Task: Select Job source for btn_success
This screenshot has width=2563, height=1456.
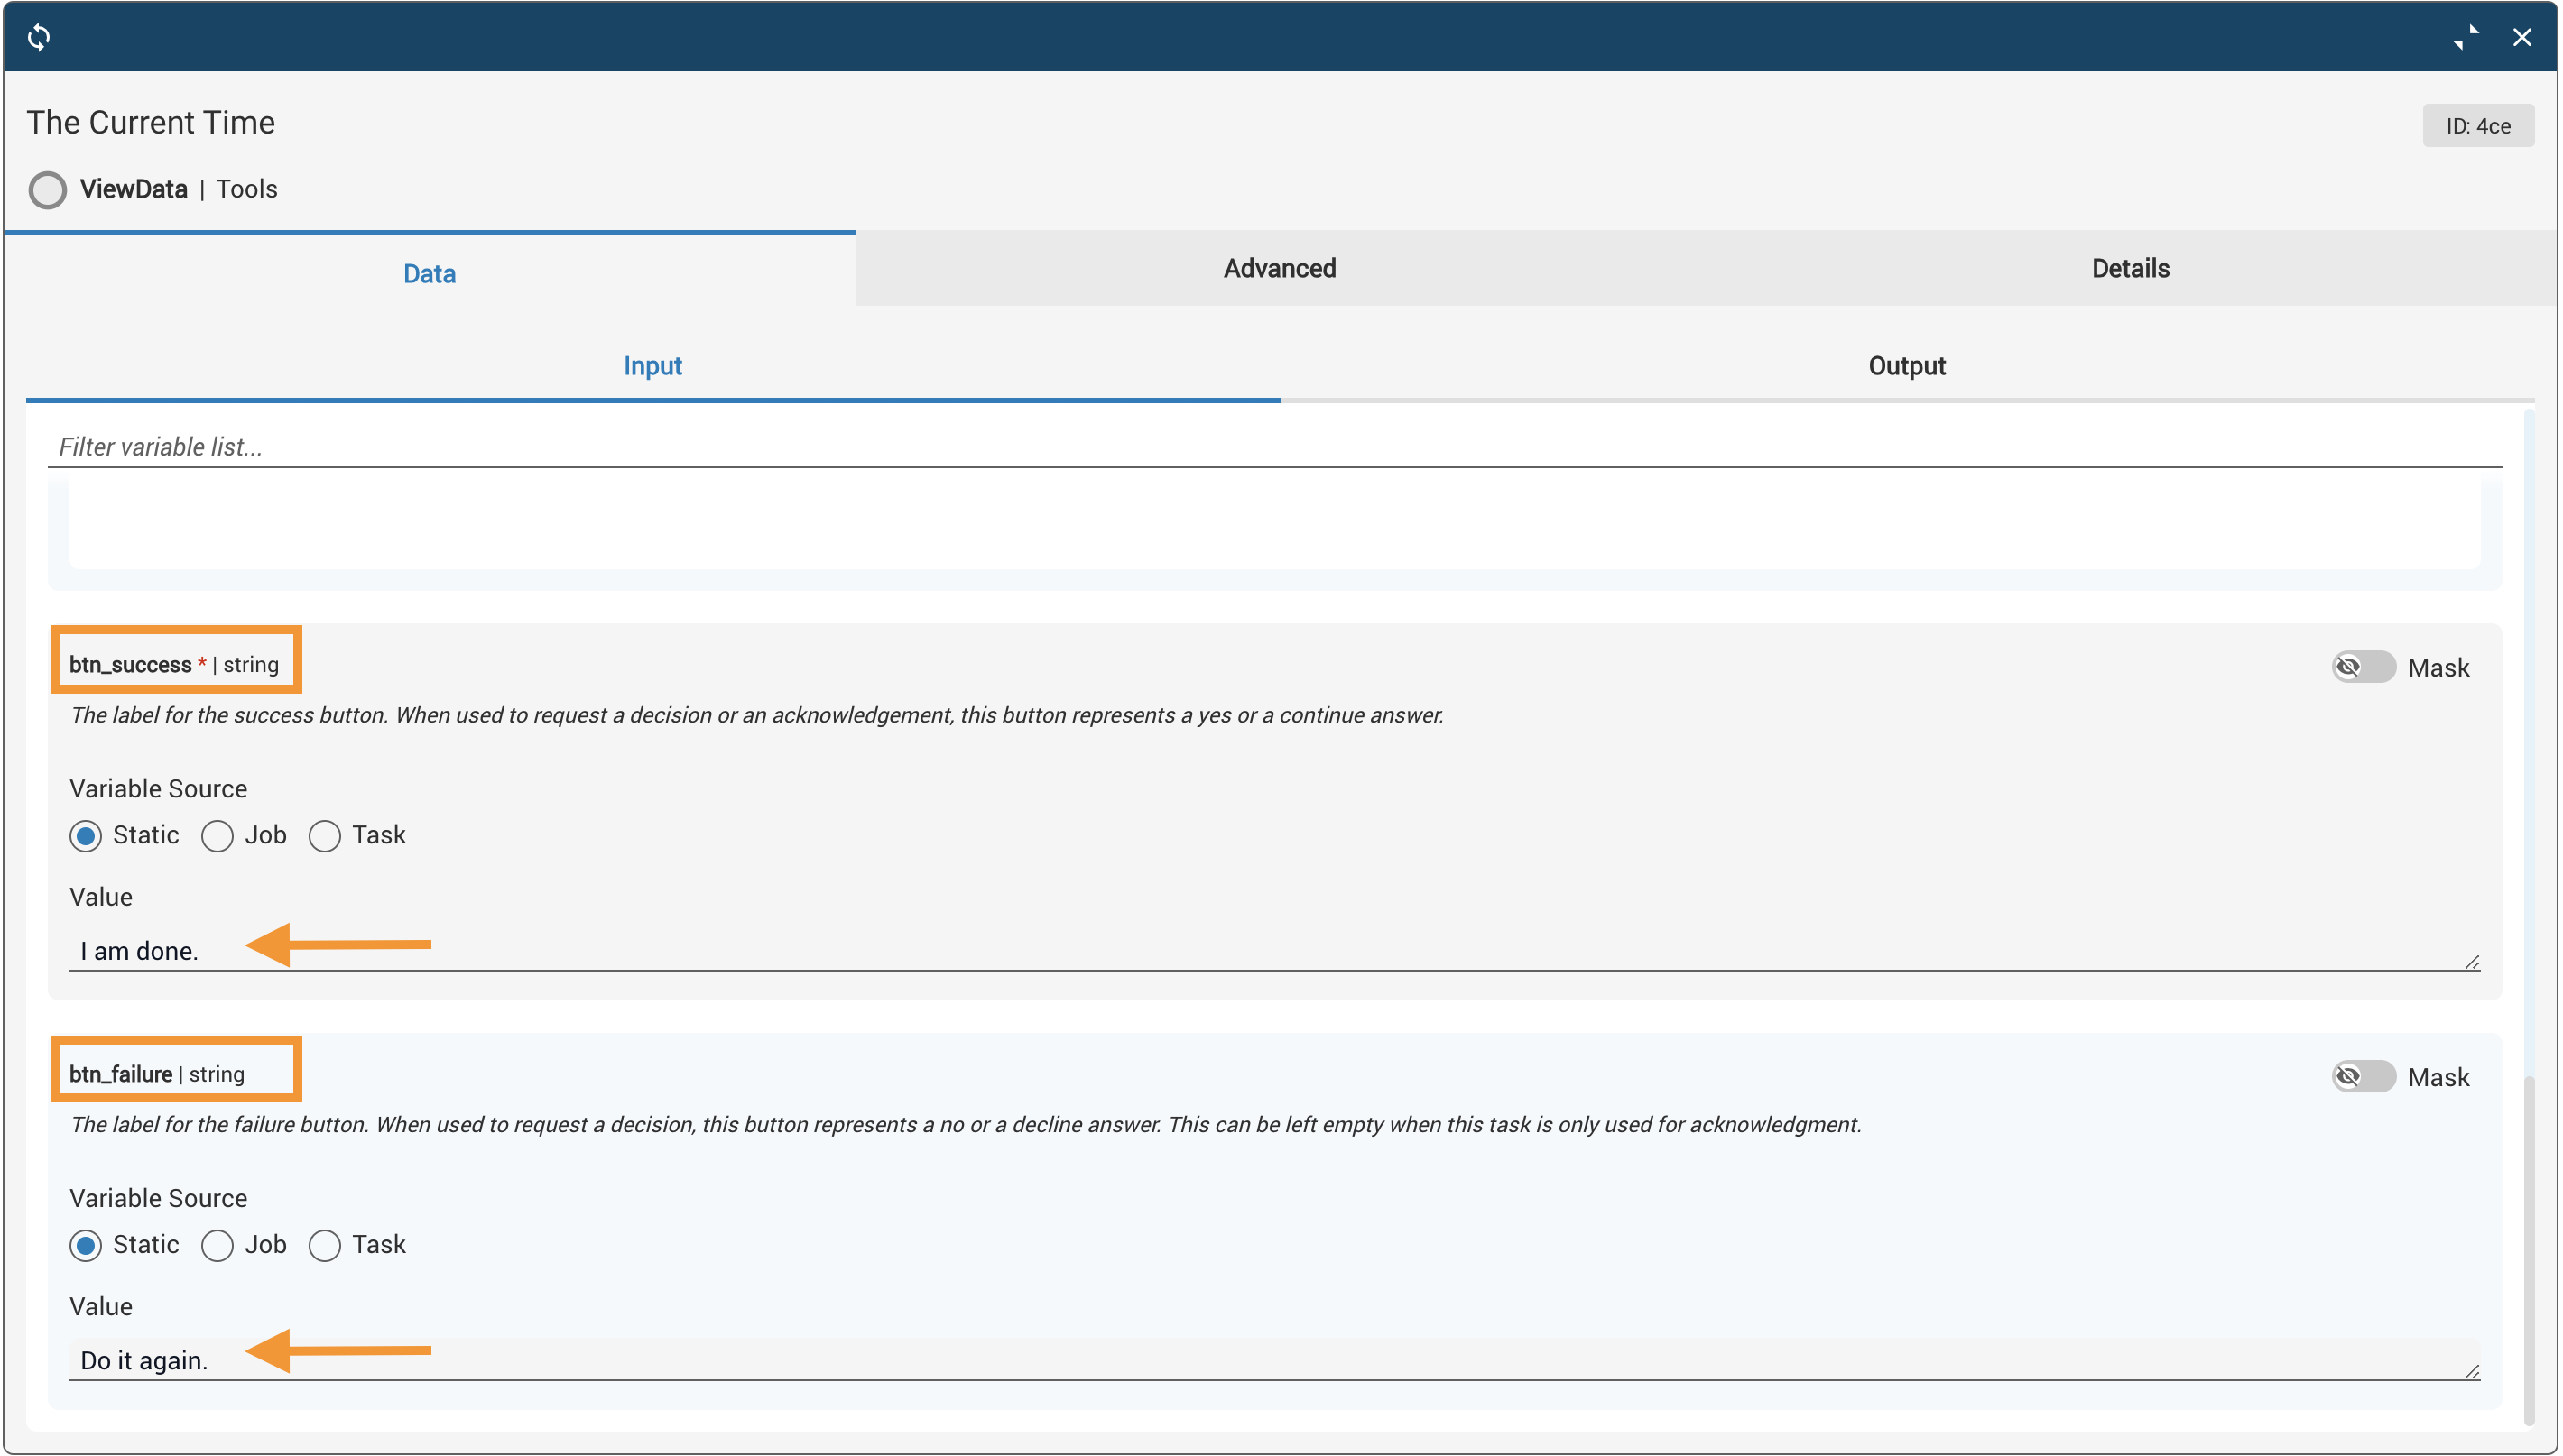Action: pyautogui.click(x=217, y=836)
